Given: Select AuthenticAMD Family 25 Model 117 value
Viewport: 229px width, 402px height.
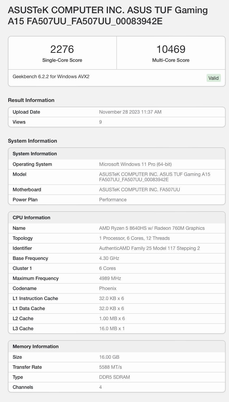Looking at the screenshot, I should 150,248.
